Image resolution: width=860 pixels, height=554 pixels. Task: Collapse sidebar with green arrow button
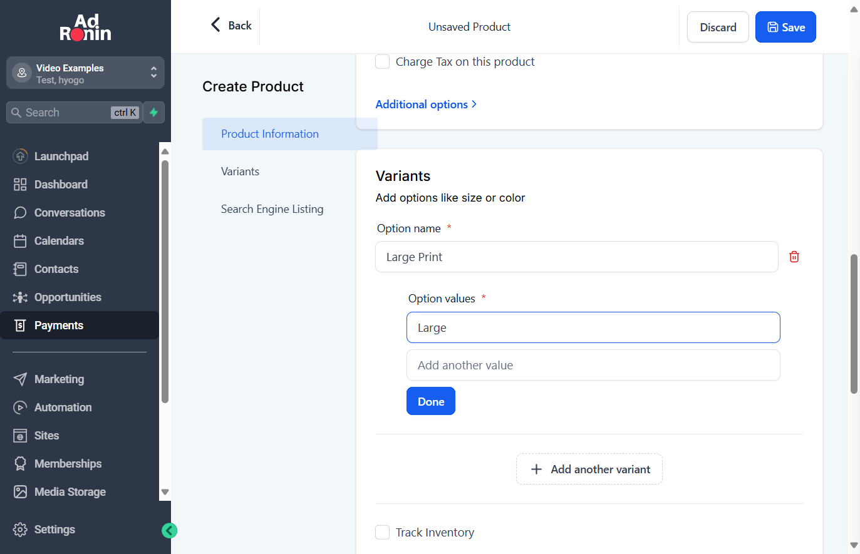169,531
